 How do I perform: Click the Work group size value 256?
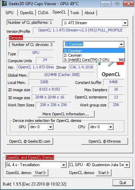[116, 105]
